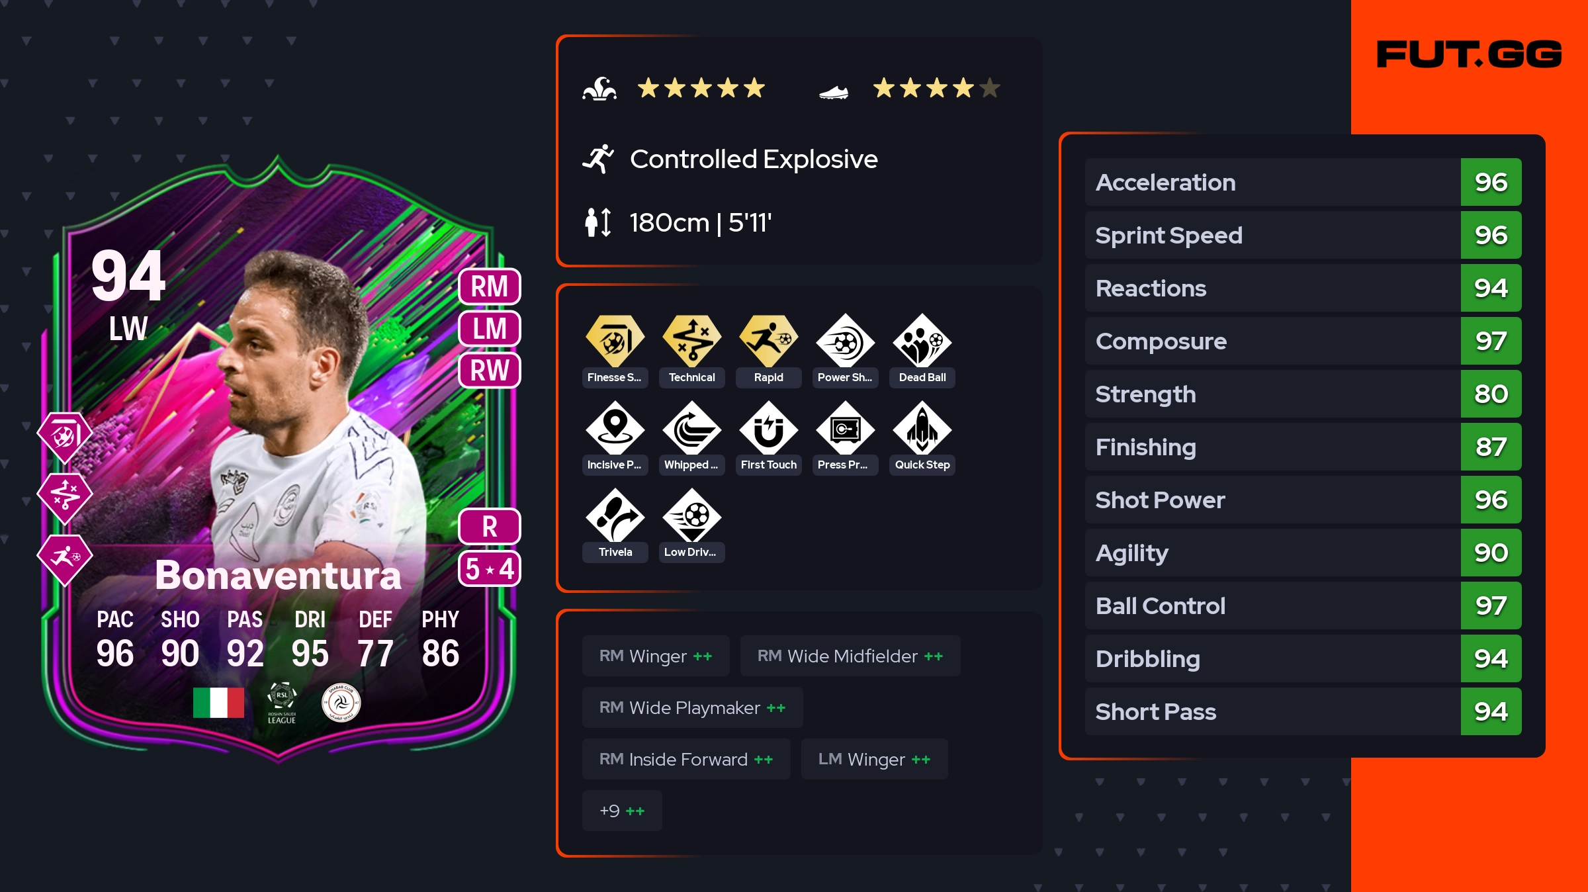The image size is (1588, 892).
Task: Click the Press Proven playstyle icon
Action: click(846, 429)
